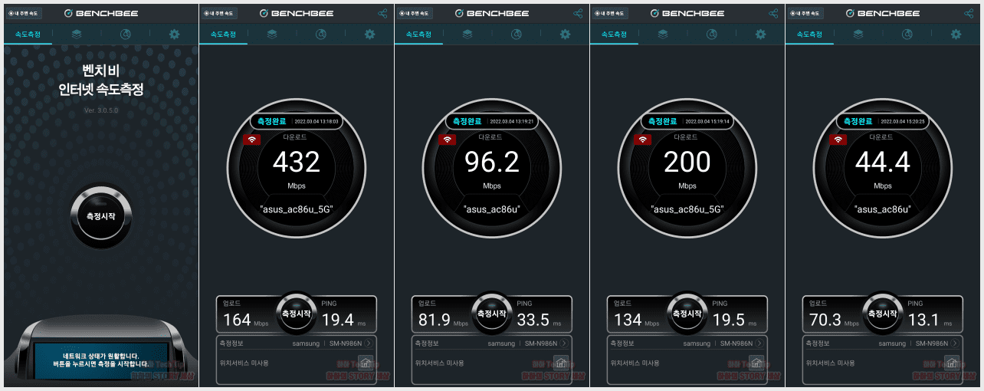
Task: Open the layers icon tab on 200 Mbps screen
Action: click(663, 34)
